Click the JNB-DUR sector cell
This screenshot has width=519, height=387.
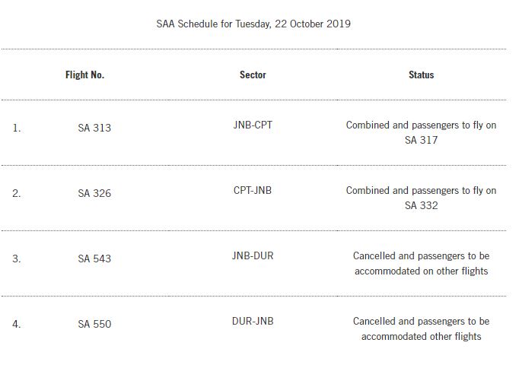tap(253, 255)
